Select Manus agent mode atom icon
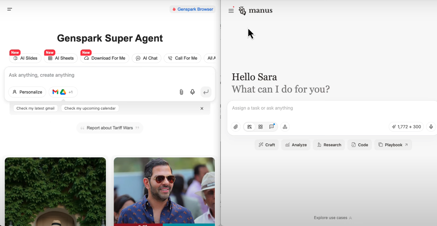The image size is (437, 226). pyautogui.click(x=261, y=127)
